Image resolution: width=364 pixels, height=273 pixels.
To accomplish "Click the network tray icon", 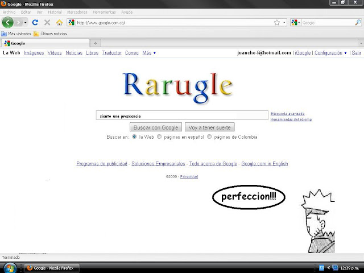I will coord(335,268).
